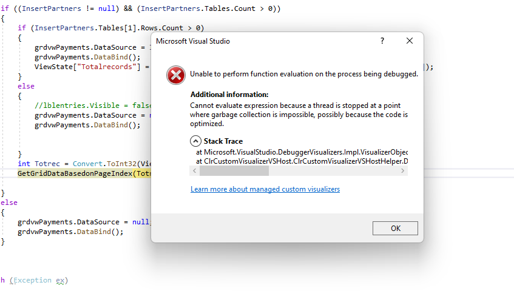Click the 'Stack Trace' heading text
The image size is (514, 308).
coord(223,141)
